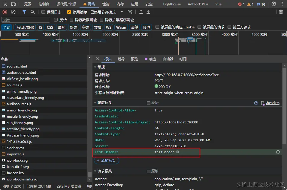Enable the 保留日志 checkbox
Viewport: 287px width, 190px height.
click(x=43, y=12)
